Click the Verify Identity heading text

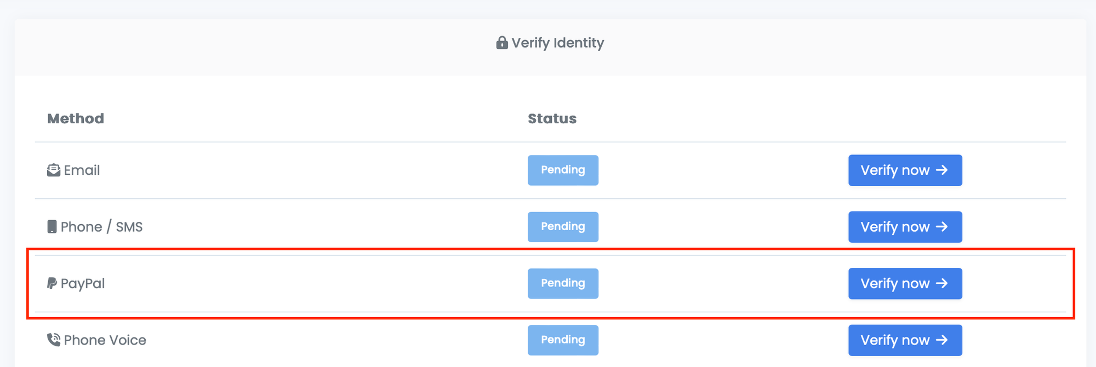point(557,43)
